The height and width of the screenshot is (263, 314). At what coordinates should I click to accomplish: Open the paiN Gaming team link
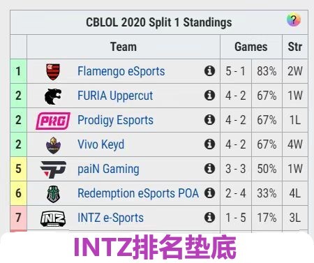tap(108, 169)
